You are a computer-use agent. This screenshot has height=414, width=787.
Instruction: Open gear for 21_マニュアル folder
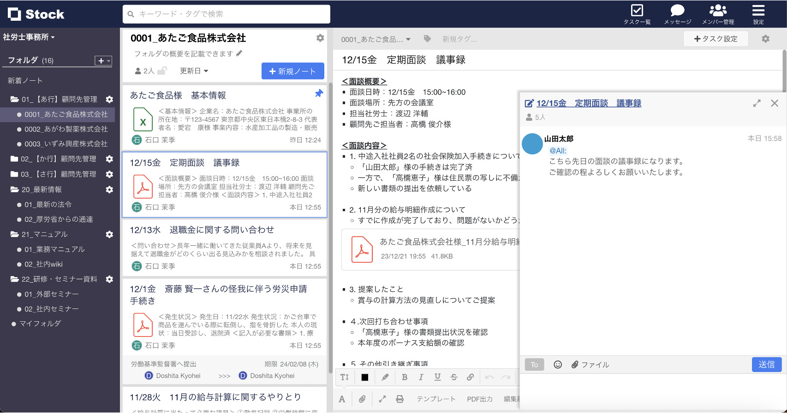pos(109,234)
